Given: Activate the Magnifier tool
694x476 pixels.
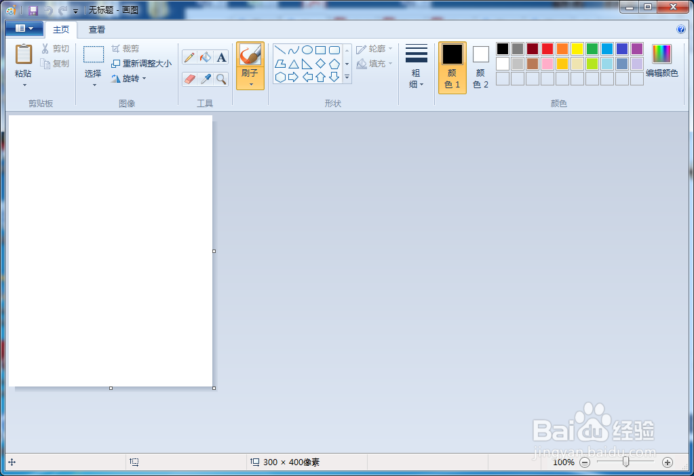Looking at the screenshot, I should 221,79.
